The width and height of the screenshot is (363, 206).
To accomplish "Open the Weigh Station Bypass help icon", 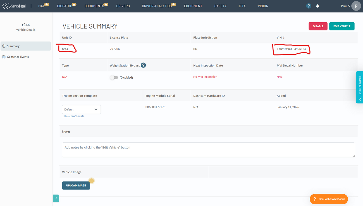I will pos(143,65).
